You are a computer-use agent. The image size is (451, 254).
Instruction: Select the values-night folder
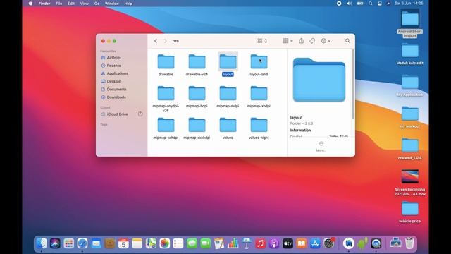coord(259,125)
